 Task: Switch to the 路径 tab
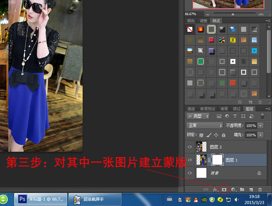click(236, 109)
